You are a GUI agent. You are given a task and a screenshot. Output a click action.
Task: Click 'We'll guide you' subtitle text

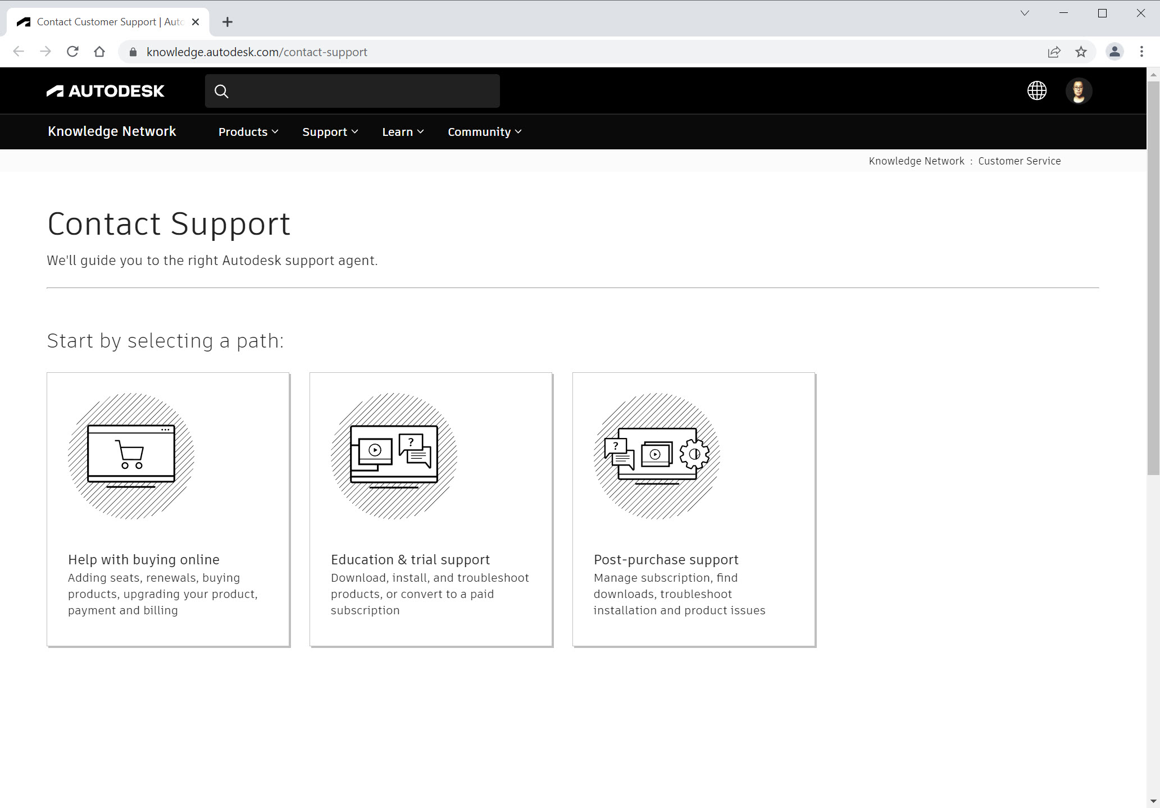click(x=212, y=261)
